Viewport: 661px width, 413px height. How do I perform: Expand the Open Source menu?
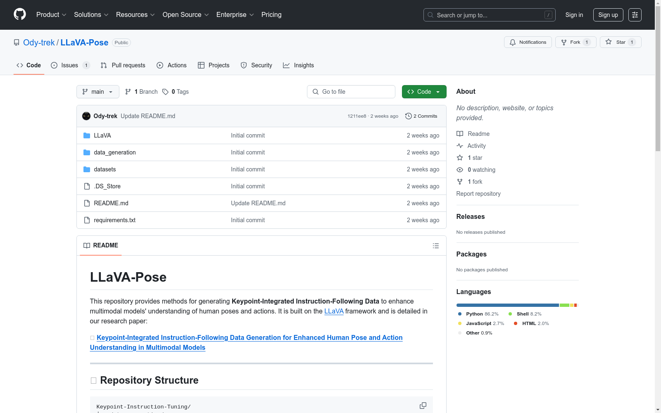tap(186, 14)
